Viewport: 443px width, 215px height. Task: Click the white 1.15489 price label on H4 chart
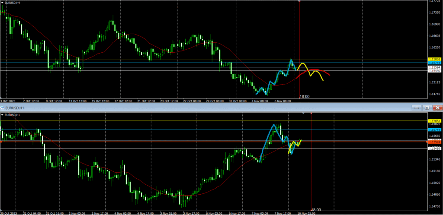tap(434, 71)
